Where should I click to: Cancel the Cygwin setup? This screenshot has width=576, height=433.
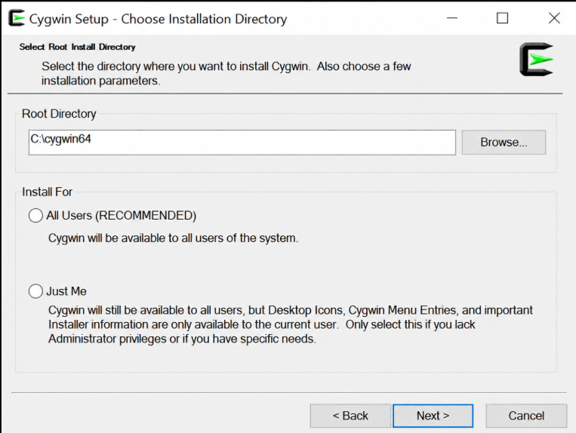coord(526,416)
